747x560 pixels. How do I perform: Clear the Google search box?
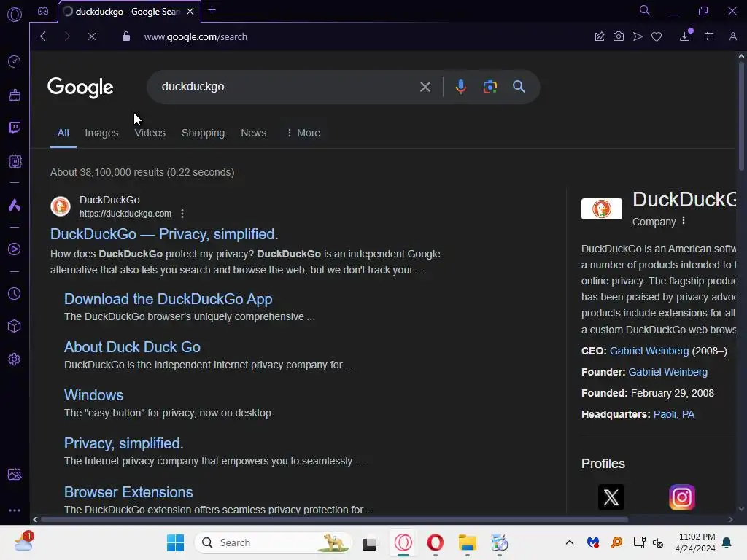(425, 87)
